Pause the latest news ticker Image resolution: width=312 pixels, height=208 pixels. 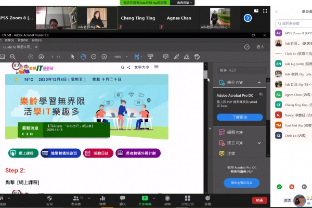[31, 134]
